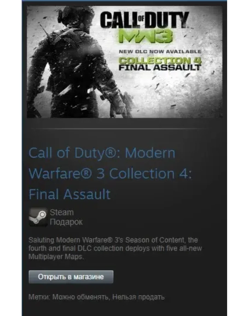Click the green 'Collection 4' banner text

pos(160,60)
